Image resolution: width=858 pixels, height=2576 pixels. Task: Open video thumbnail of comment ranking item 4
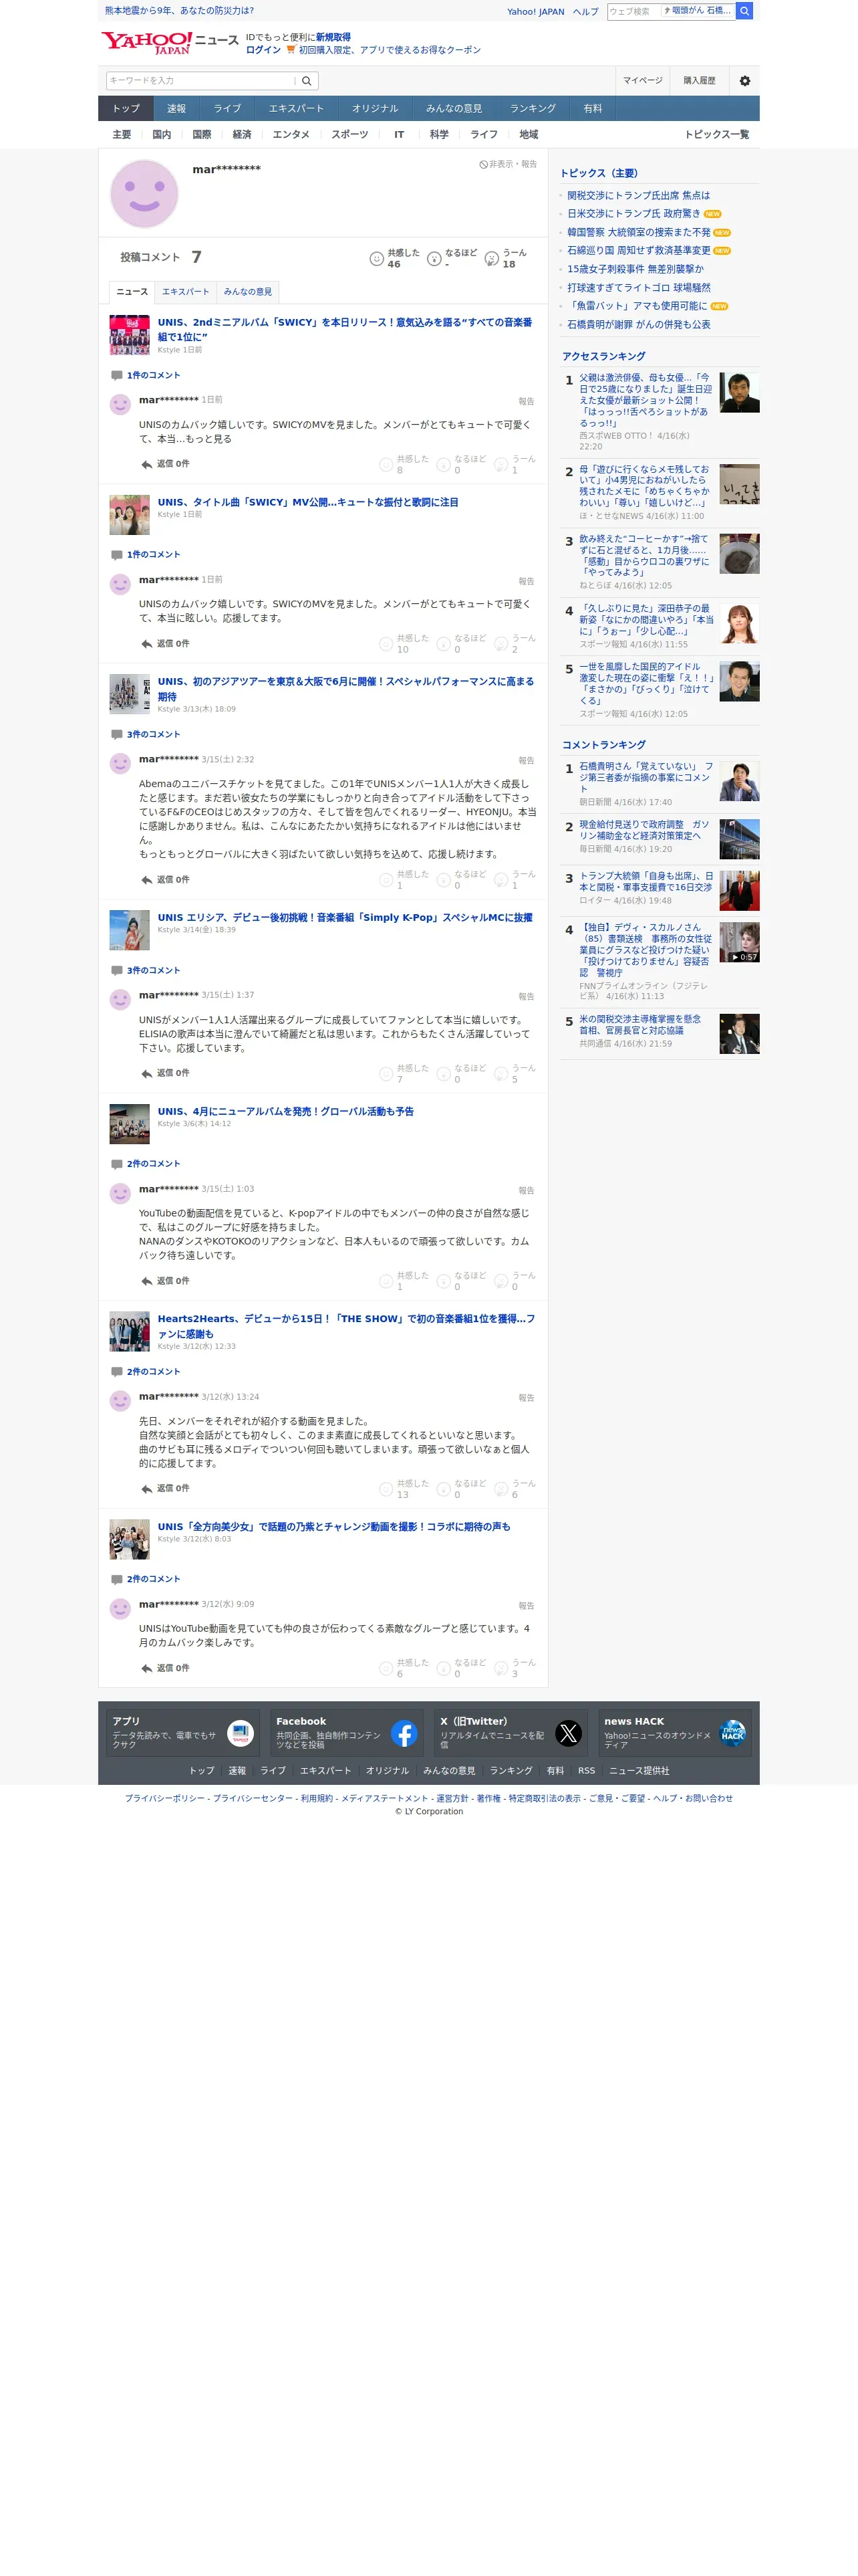(x=739, y=942)
